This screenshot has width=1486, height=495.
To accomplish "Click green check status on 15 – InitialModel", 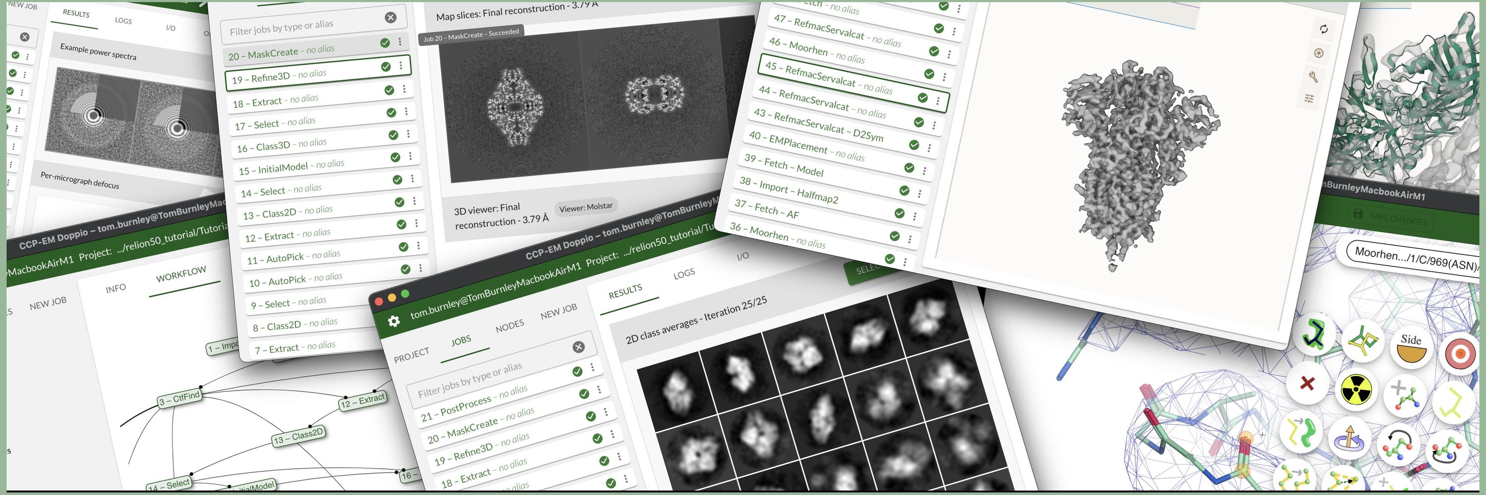I will (x=395, y=157).
